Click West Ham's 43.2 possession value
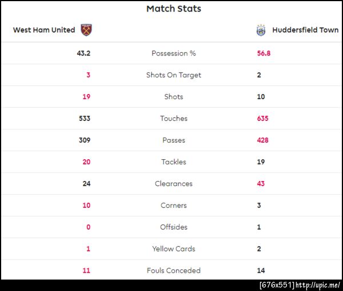Image resolution: width=343 pixels, height=291 pixels. (x=83, y=53)
